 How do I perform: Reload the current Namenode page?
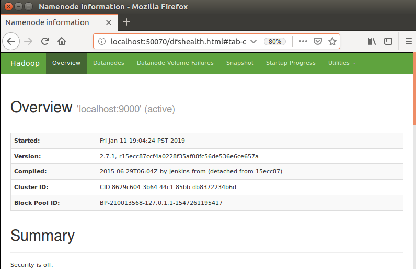[x=45, y=41]
